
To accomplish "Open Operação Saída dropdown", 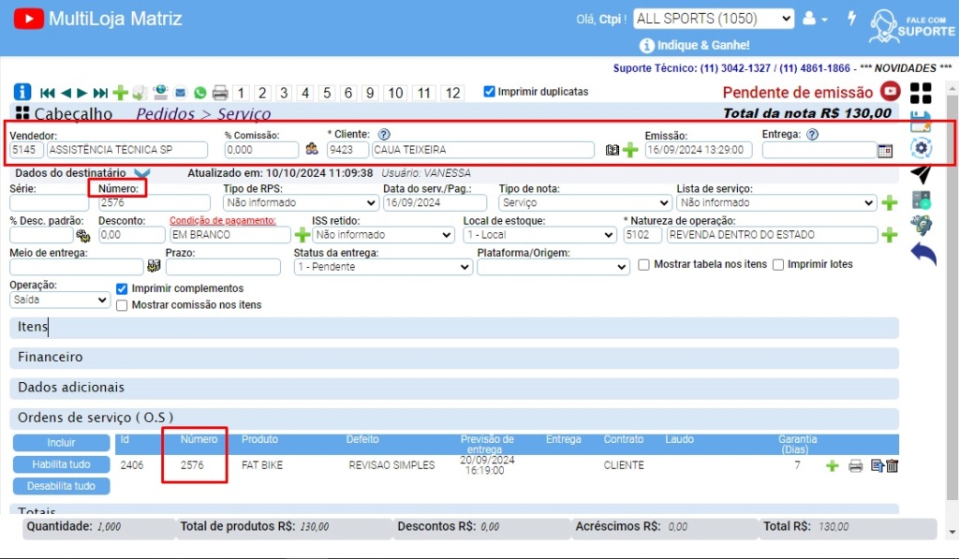I will point(59,300).
